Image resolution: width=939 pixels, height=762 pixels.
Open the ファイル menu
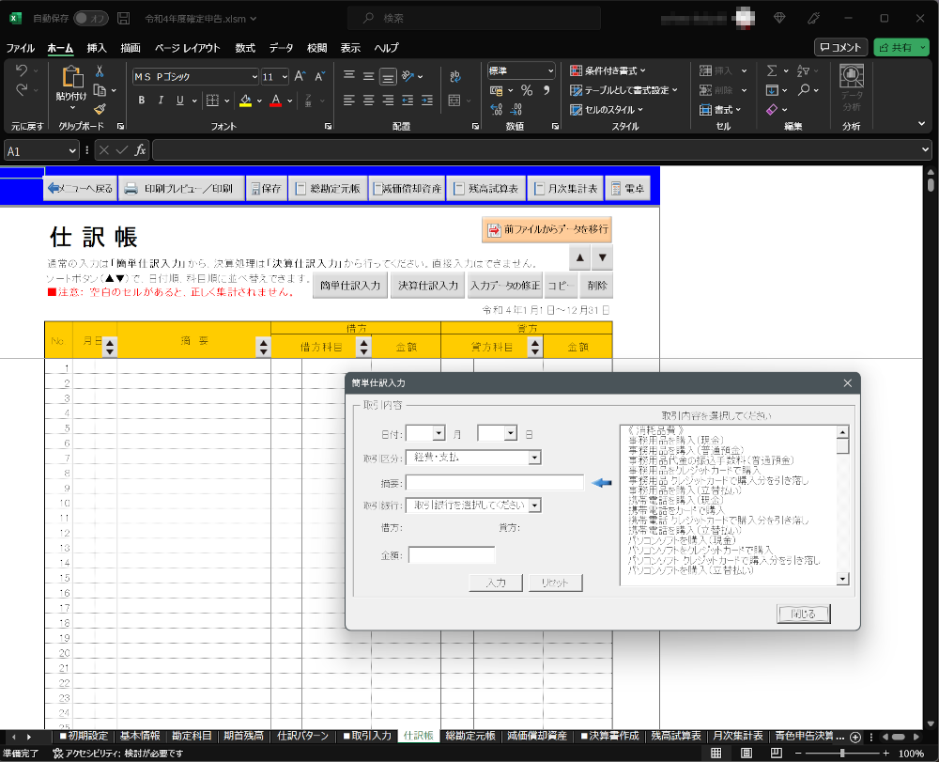[21, 48]
